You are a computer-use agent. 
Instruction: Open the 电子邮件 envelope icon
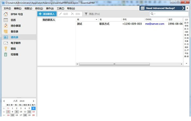(6, 43)
